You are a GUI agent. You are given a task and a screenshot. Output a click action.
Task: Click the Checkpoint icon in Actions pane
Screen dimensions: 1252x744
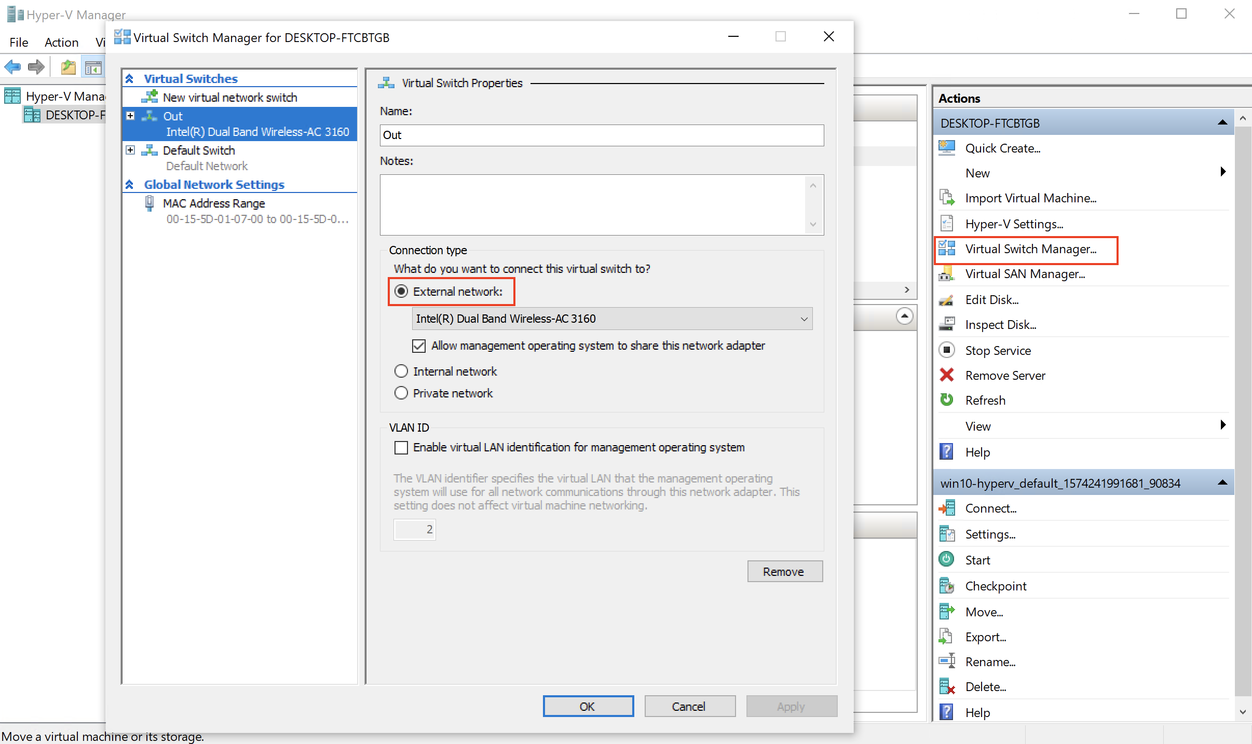click(x=946, y=586)
